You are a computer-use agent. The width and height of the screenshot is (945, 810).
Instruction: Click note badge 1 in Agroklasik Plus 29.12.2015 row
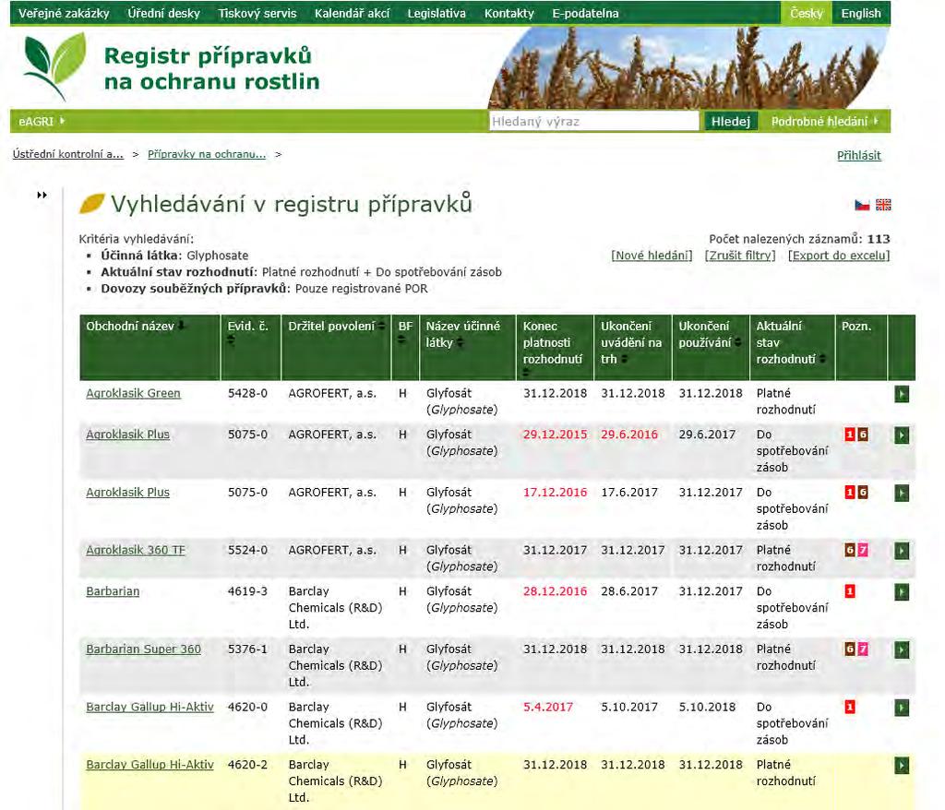850,435
